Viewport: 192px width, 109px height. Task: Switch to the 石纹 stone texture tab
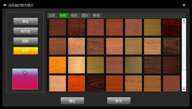(52, 15)
